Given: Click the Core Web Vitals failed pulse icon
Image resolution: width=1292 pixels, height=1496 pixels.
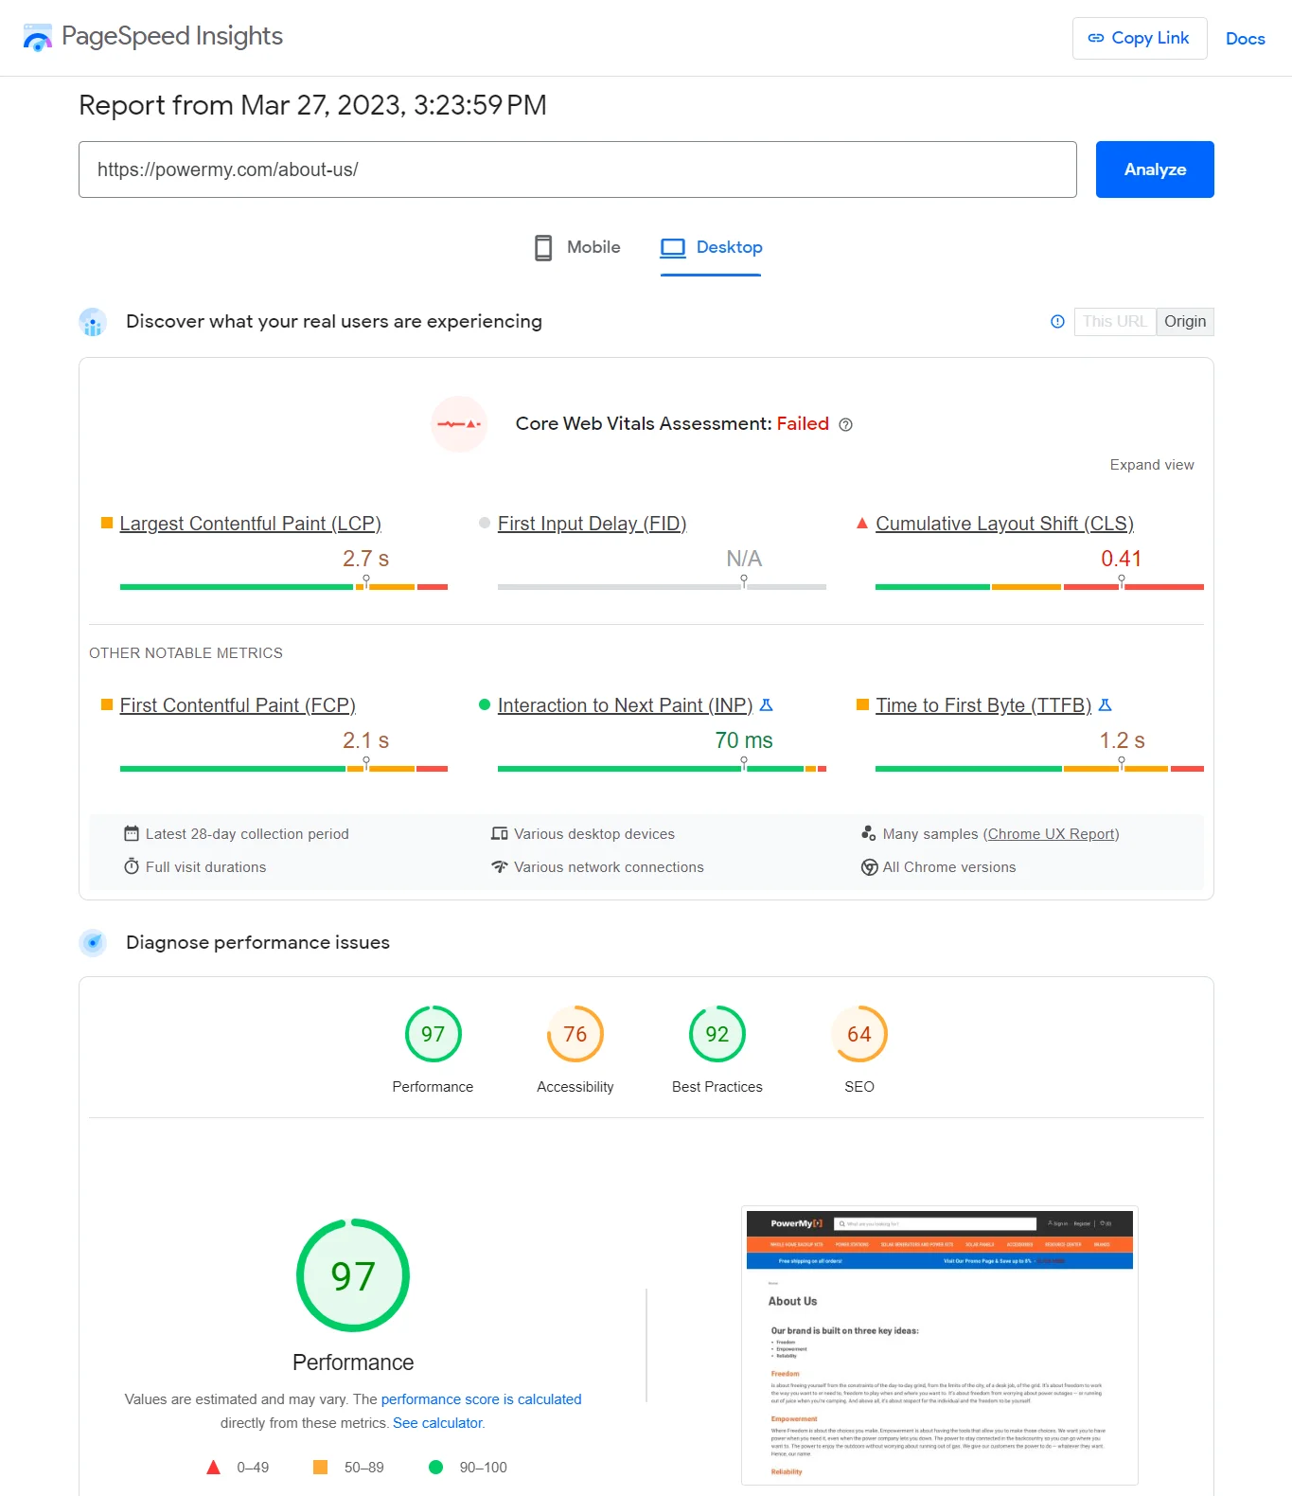Looking at the screenshot, I should pos(459,424).
